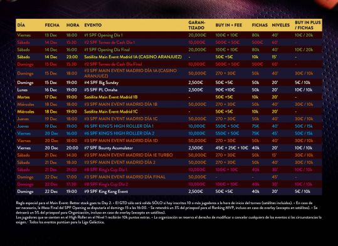Viewport: 338px width, 246px height.
Task: Select the BUY IN + FEE header
Action: pyautogui.click(x=228, y=25)
